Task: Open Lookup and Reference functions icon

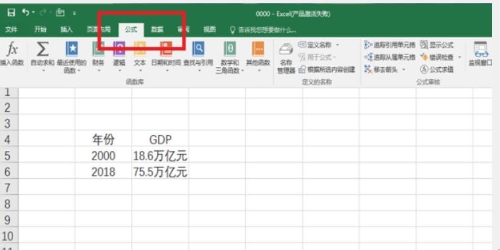Action: click(x=198, y=49)
